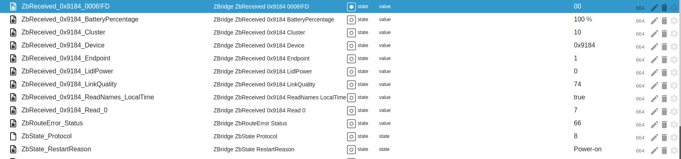Viewport: 681px width, 159px height.
Task: Remove the ZbReceived_0x9184_Cluster object via trash
Action: pos(664,34)
